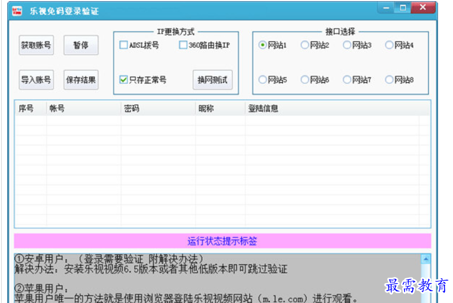
Task: Click the 获取账号 button
Action: (36, 45)
